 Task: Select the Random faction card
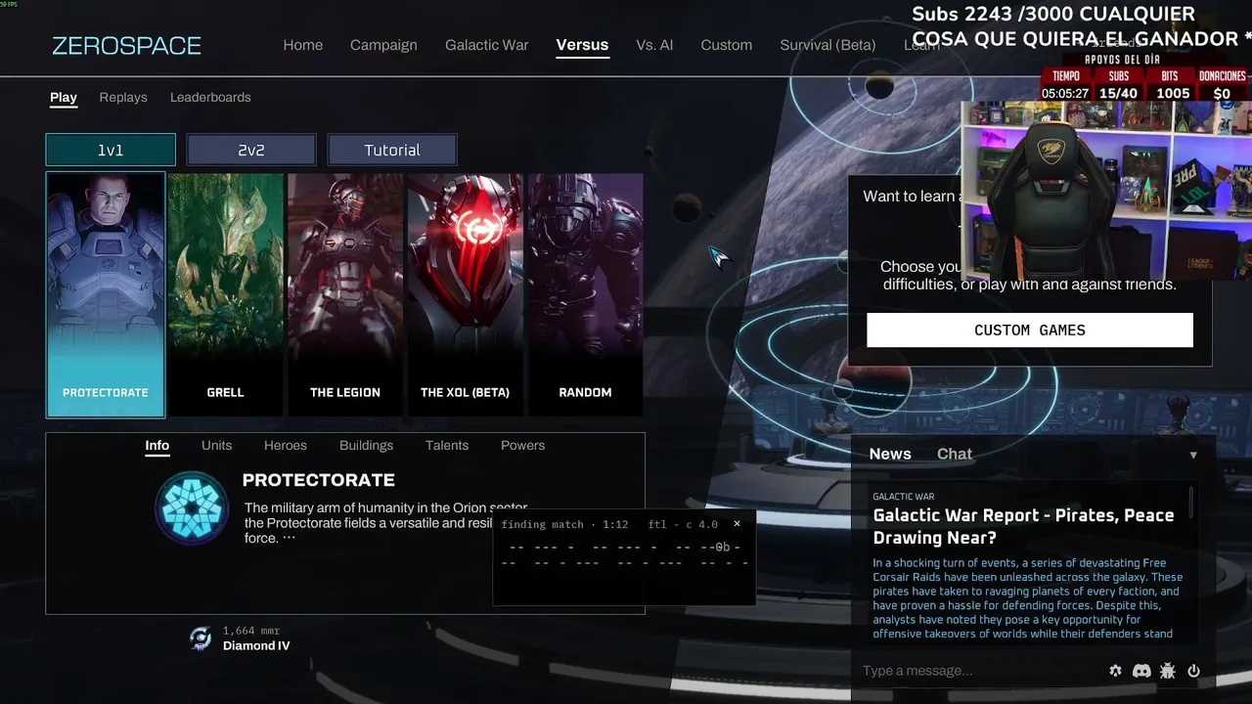tap(585, 294)
